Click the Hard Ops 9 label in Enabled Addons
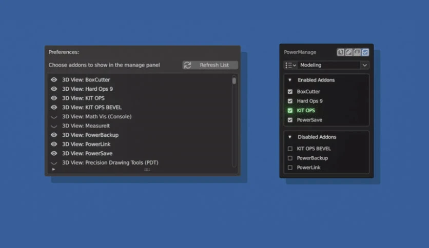 [x=310, y=101]
